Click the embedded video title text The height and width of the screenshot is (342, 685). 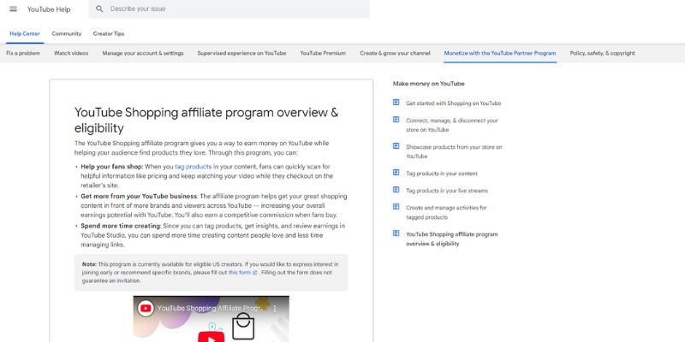tap(211, 309)
